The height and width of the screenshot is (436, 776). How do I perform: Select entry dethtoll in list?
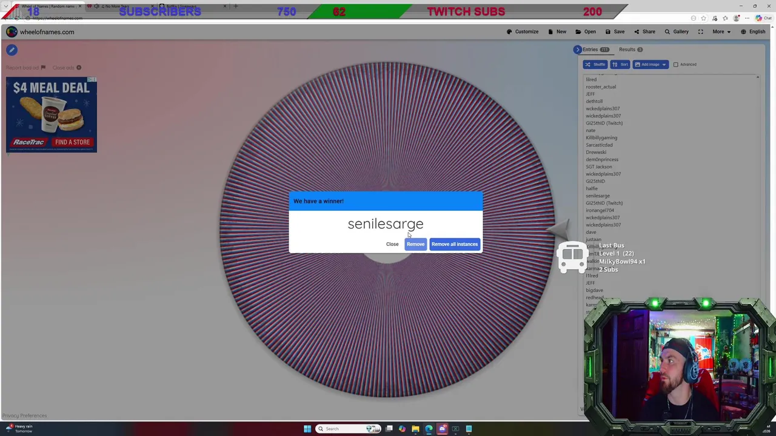(x=594, y=101)
